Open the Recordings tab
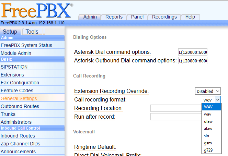The image size is (228, 156). (164, 17)
